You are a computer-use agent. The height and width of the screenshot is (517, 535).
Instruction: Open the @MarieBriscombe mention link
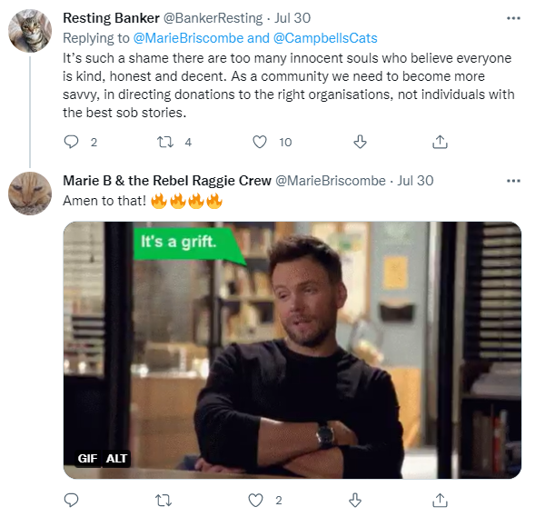click(188, 38)
